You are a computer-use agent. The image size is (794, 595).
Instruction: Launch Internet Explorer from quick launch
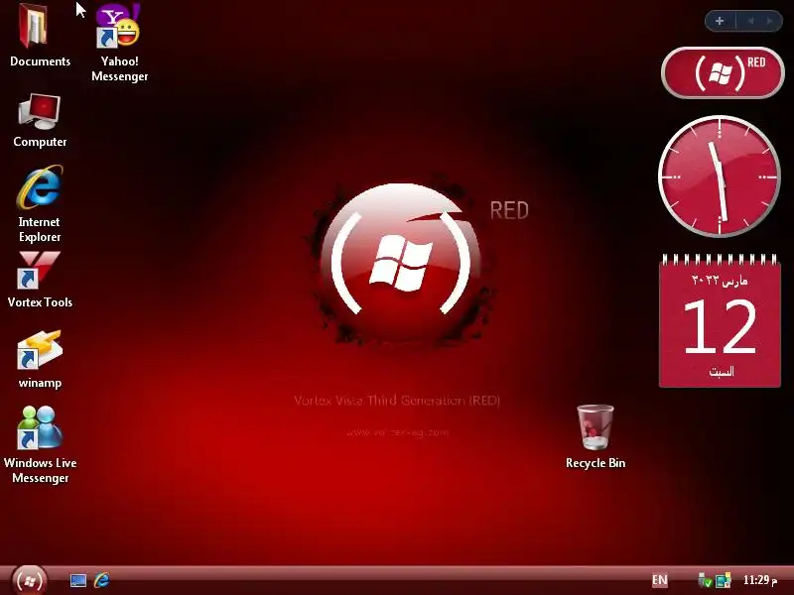(x=102, y=580)
